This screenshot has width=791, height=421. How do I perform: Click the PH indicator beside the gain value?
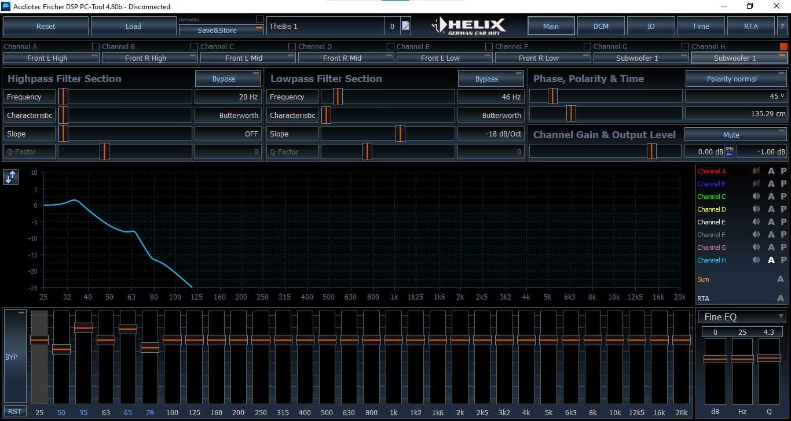coord(729,154)
